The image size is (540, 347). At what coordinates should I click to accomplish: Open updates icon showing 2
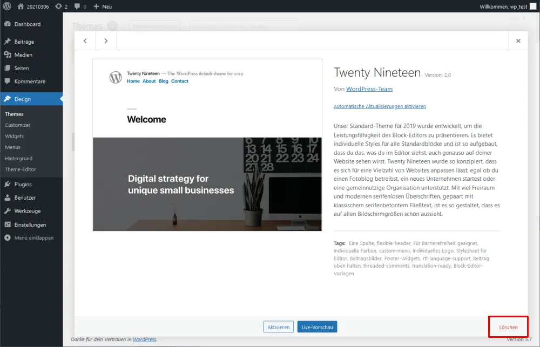click(58, 6)
